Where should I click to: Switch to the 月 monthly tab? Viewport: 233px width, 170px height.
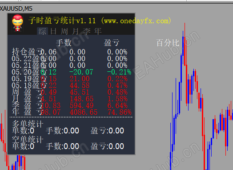(x=75, y=31)
